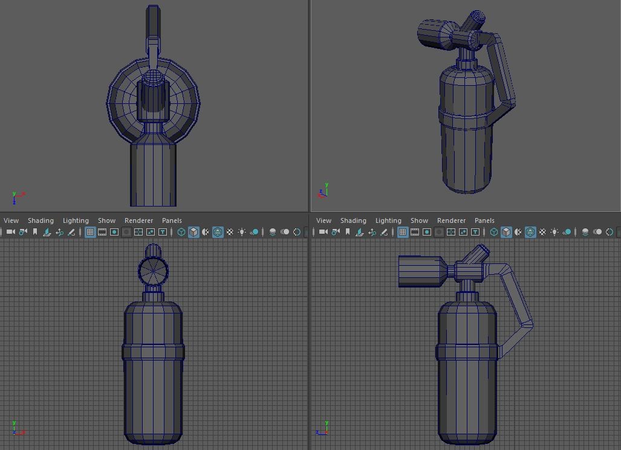Viewport: 621px width, 450px height.
Task: Click the Grease Pencil icon in the side view toolbar
Action: pyautogui.click(x=384, y=232)
